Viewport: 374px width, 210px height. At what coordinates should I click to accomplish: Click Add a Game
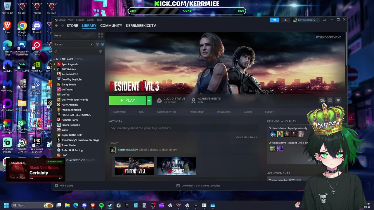coord(64,185)
